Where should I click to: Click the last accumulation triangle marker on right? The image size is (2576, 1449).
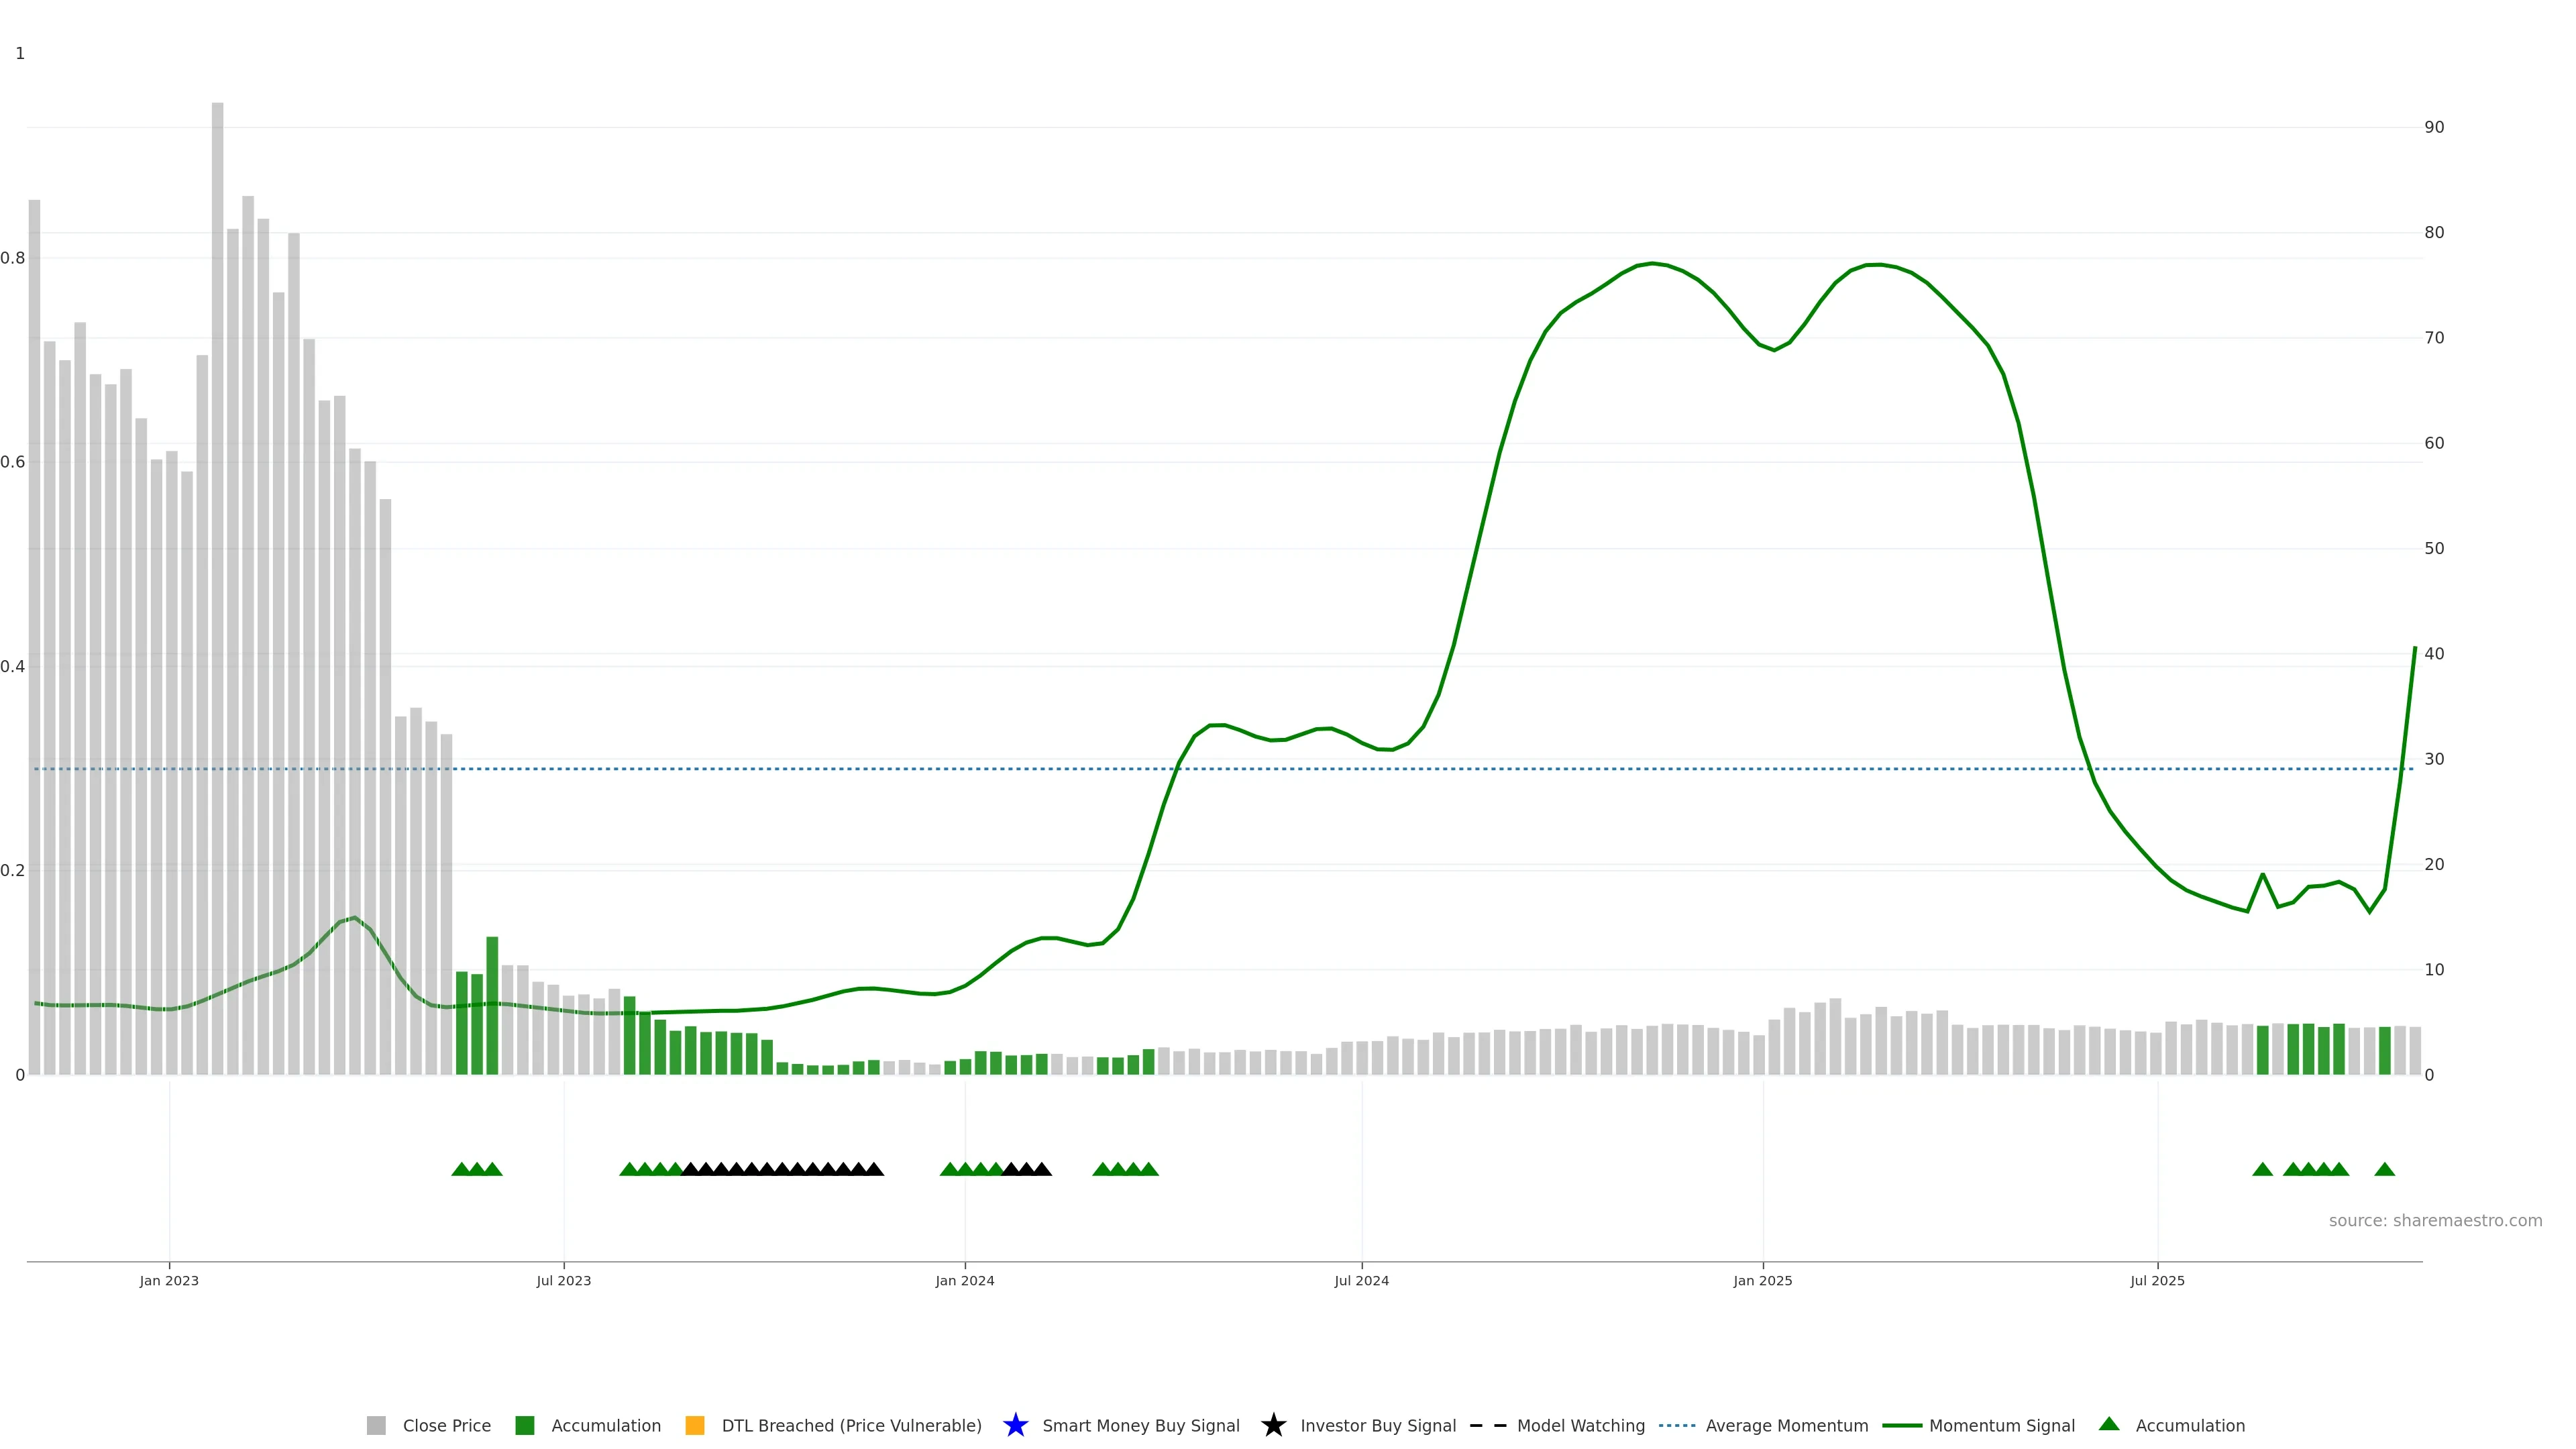[x=2384, y=1169]
